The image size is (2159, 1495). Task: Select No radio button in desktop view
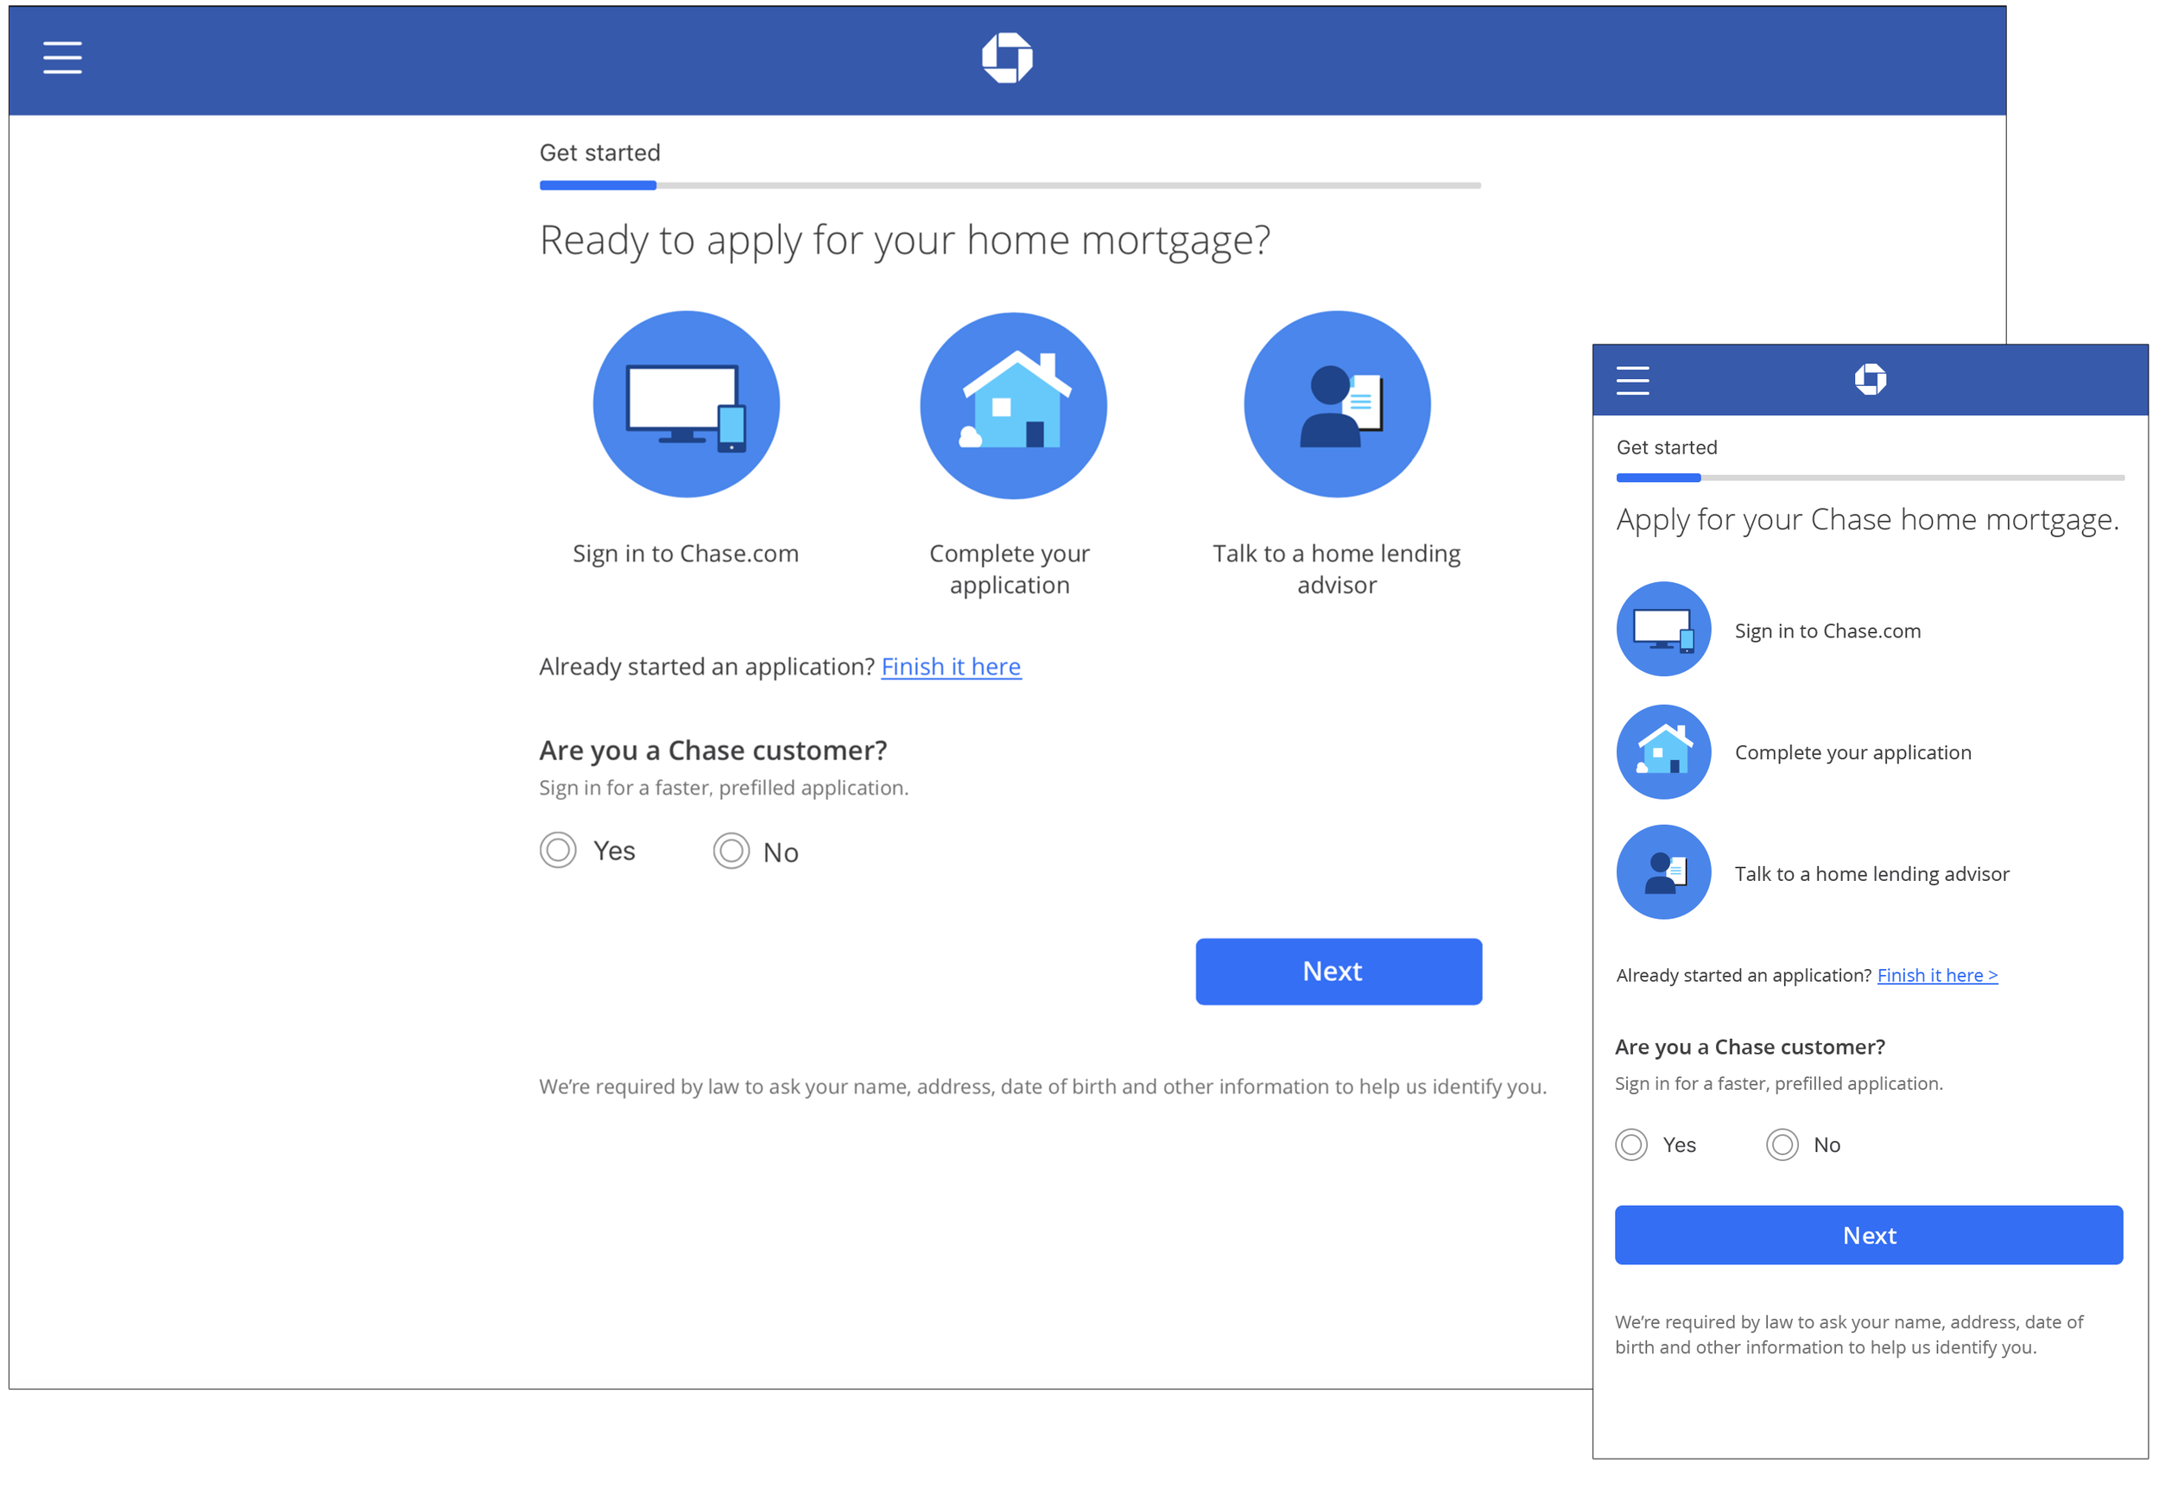click(731, 852)
